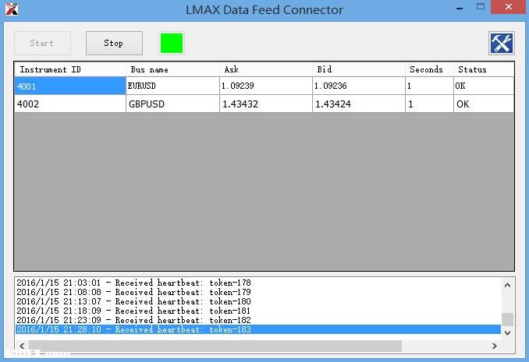Click bid price 1.09236
Image resolution: width=529 pixels, height=362 pixels.
pos(359,86)
